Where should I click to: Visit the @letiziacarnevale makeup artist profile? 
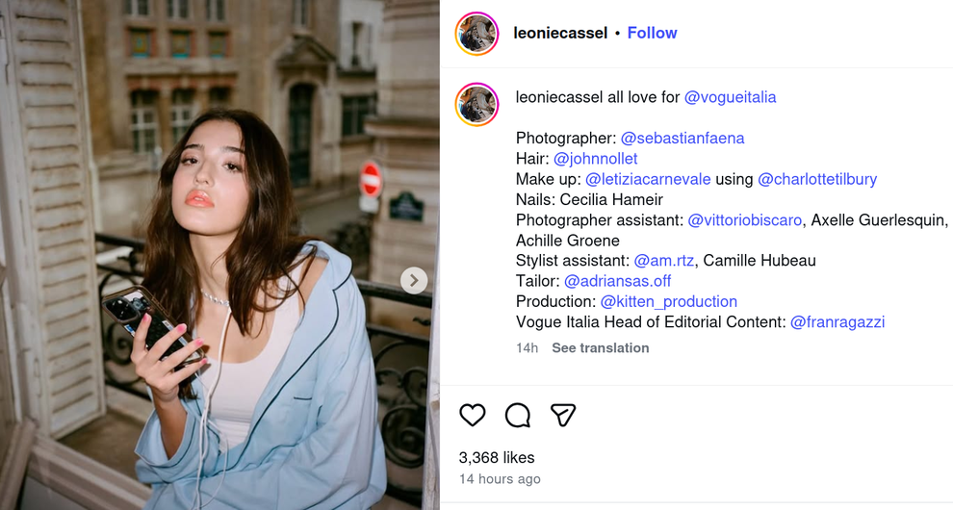[648, 179]
